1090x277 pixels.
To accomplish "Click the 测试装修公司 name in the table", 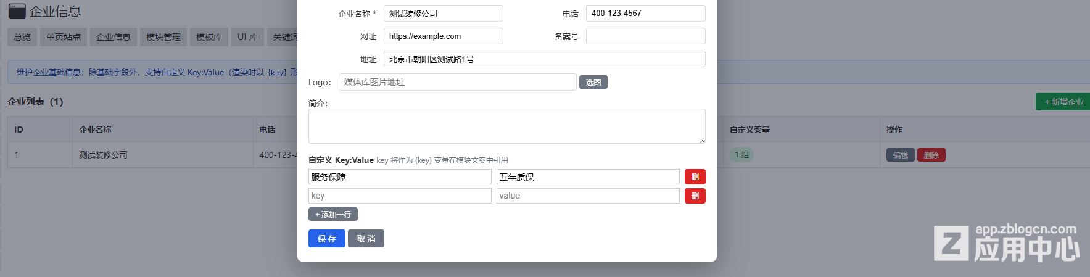I will point(103,155).
